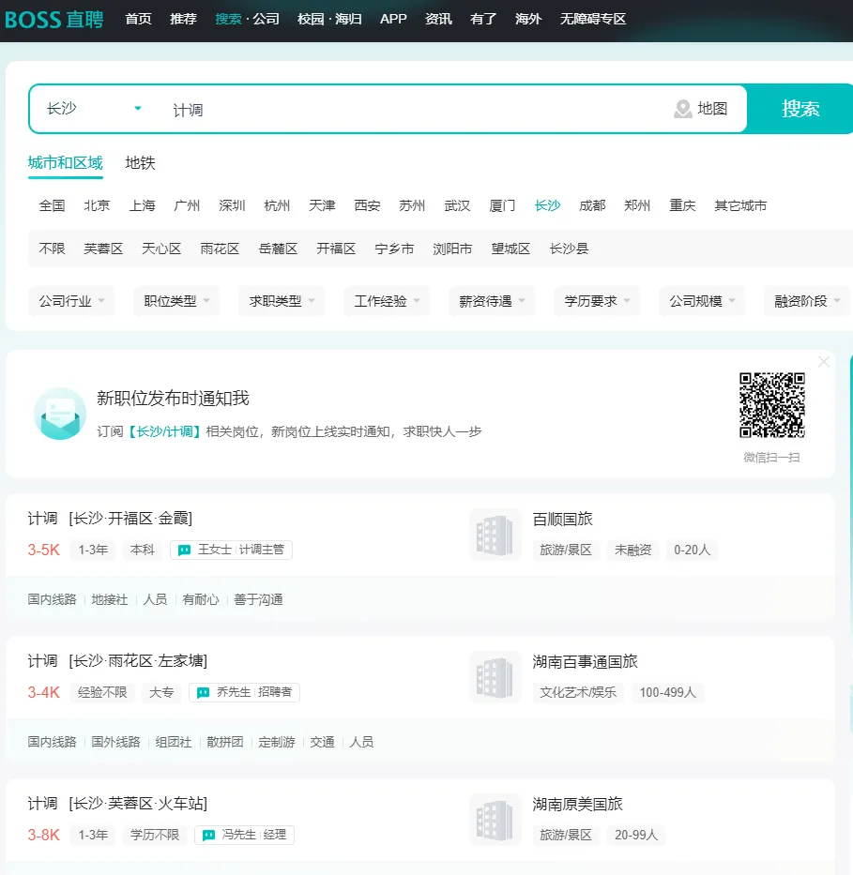
Task: Open 百顺国旅 company logo placeholder
Action: tap(495, 535)
